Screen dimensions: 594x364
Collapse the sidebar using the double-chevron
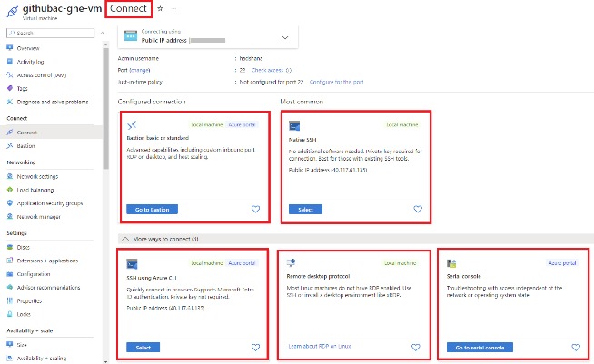[103, 34]
